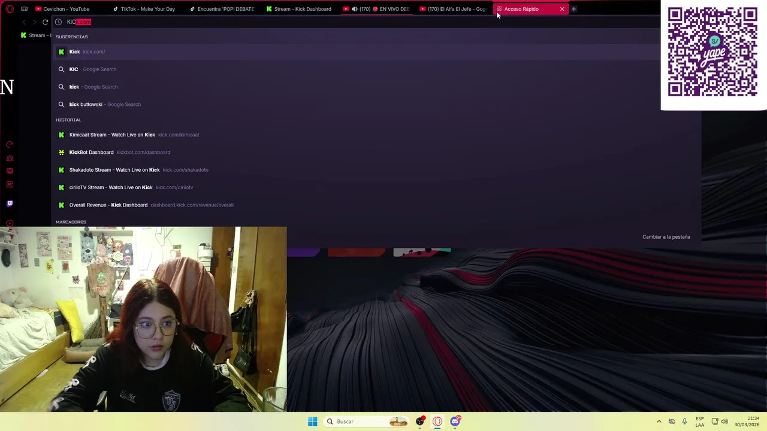Viewport: 767px width, 431px height.
Task: Click the SUGERENCIAS section label
Action: click(71, 37)
